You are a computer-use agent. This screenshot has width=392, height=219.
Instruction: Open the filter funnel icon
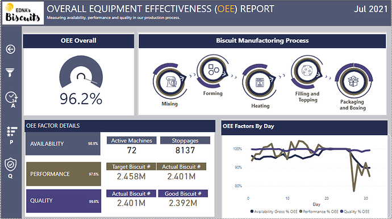coord(10,72)
